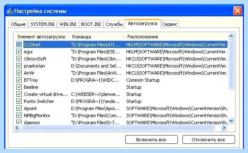
Task: Click the system configuration icon in title bar
Action: point(10,11)
